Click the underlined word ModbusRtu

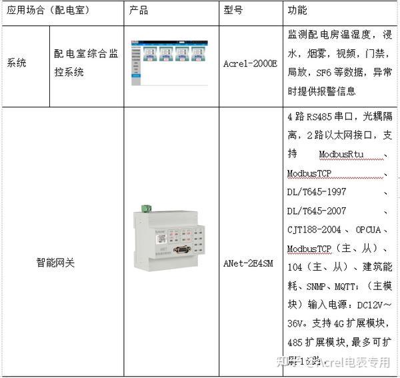pos(341,154)
